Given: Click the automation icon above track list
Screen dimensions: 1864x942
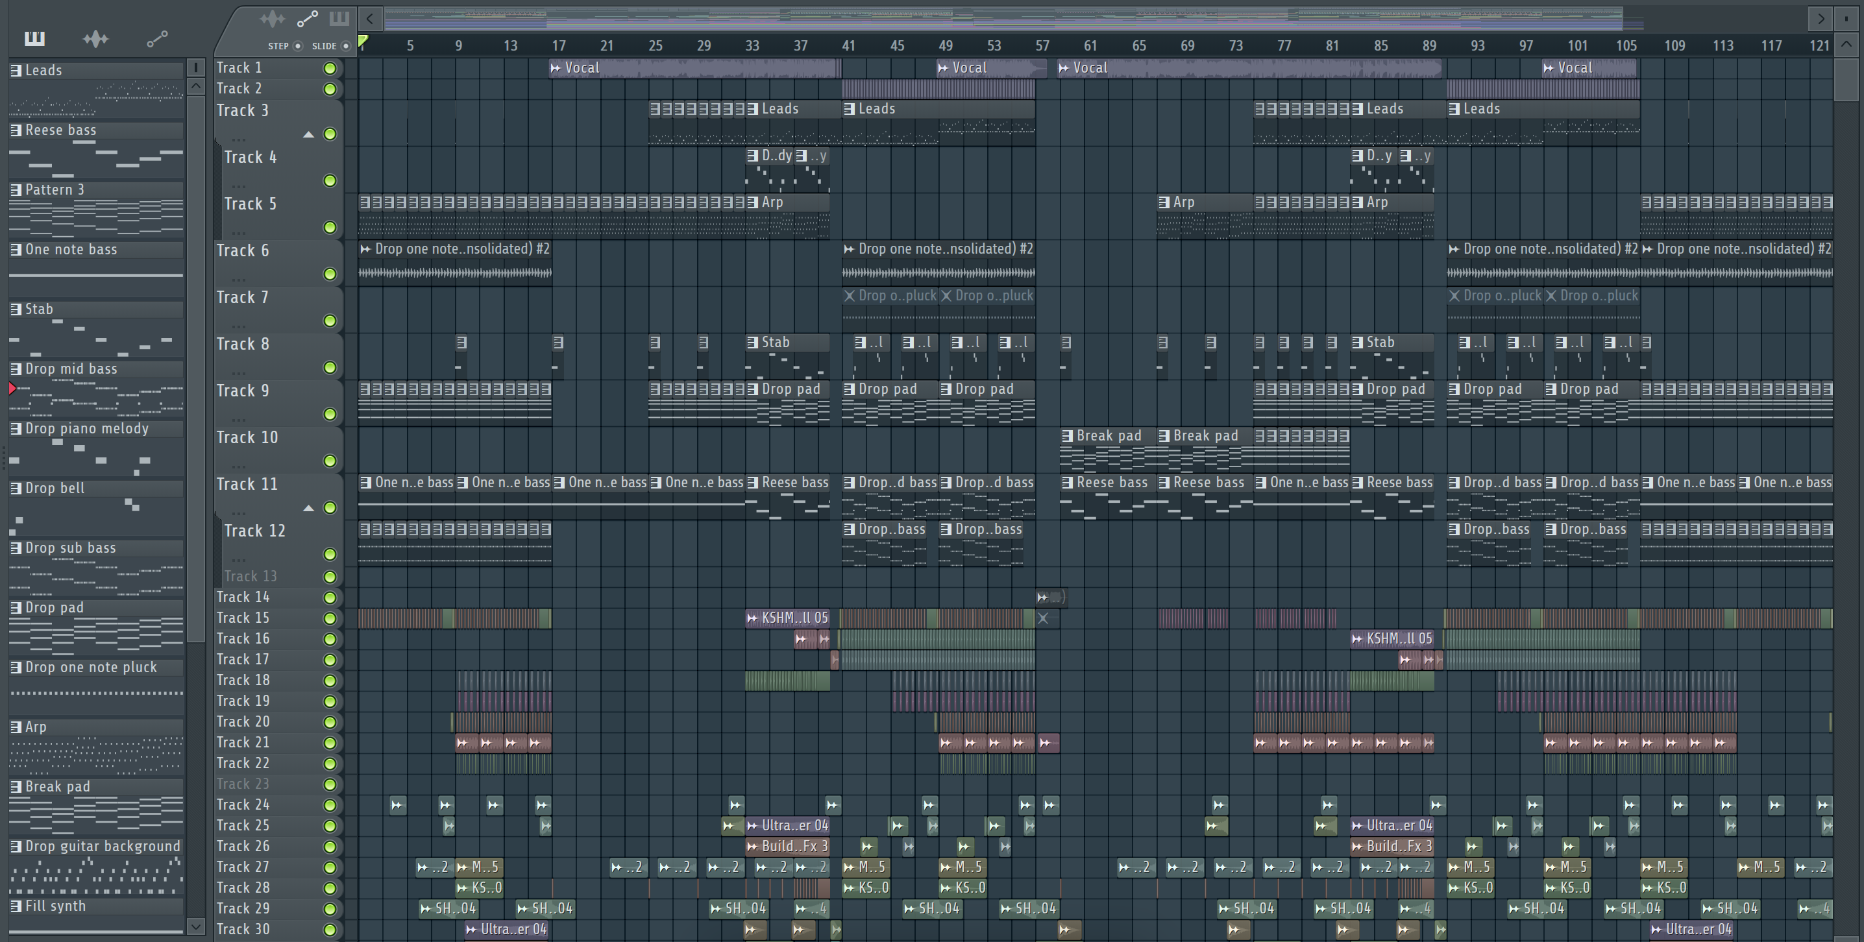Looking at the screenshot, I should click(x=308, y=19).
